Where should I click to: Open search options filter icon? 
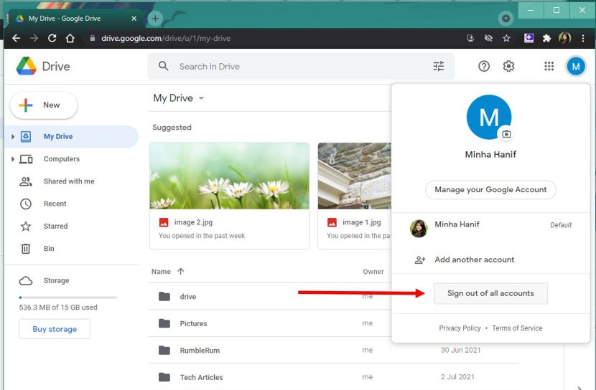click(439, 66)
